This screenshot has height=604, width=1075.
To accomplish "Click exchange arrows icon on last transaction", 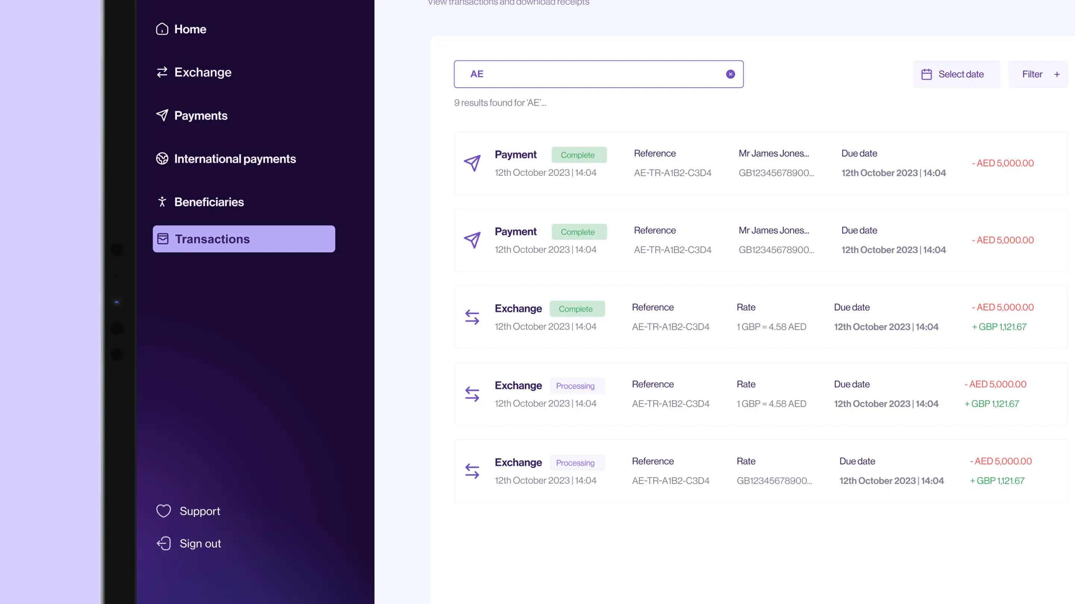I will click(x=472, y=471).
